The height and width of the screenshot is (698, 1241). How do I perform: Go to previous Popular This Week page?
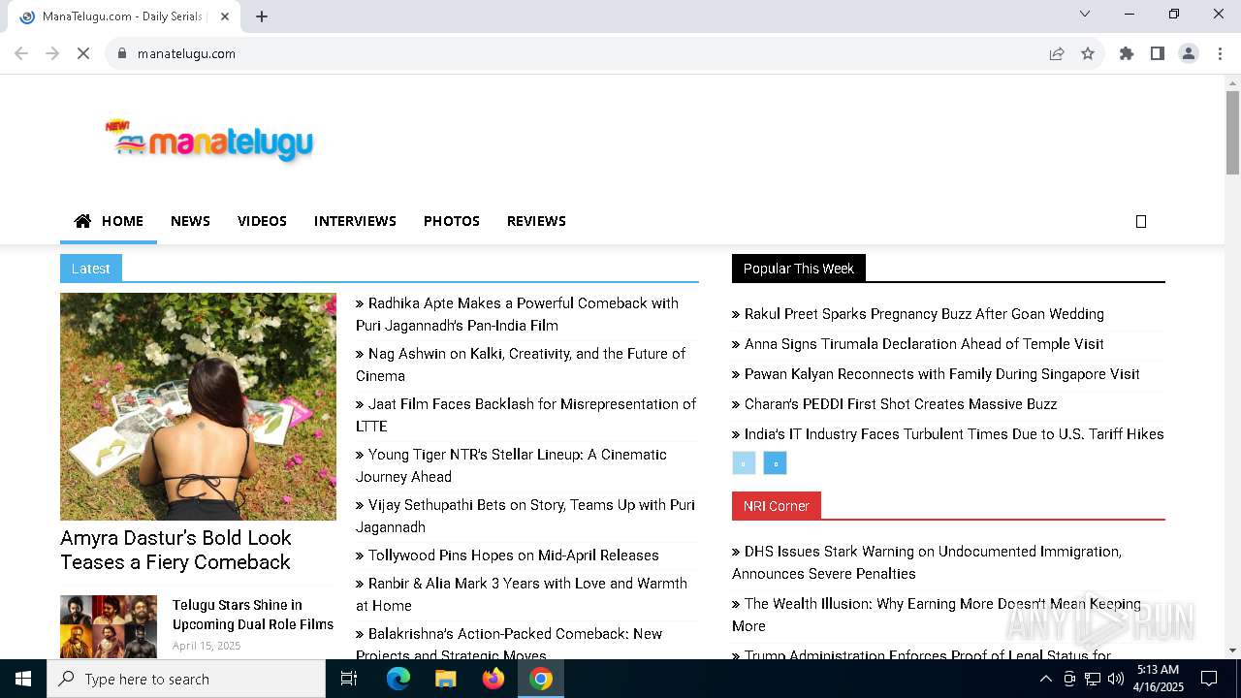744,463
